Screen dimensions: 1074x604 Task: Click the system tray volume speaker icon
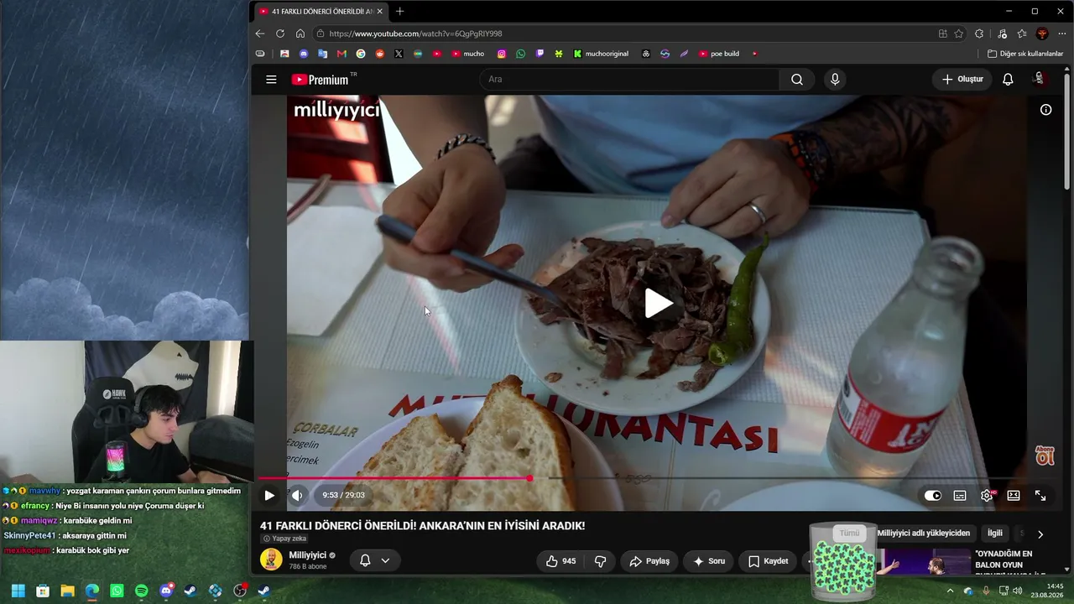[1018, 591]
